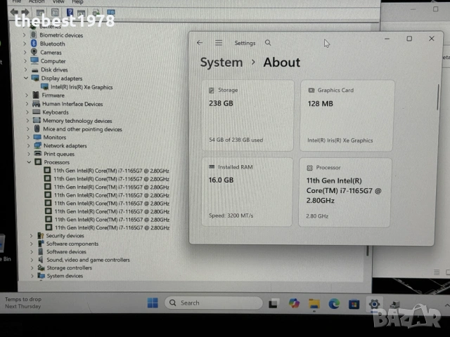450x337 pixels.
Task: Show hidden system tray icons
Action: (447, 305)
